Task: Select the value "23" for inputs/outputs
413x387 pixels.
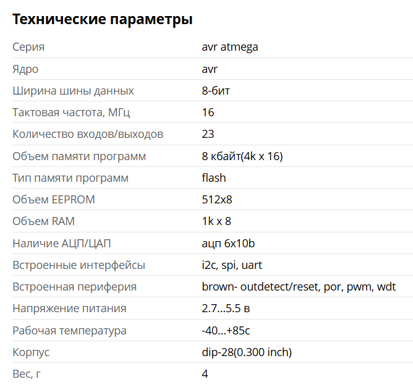Action: click(208, 134)
